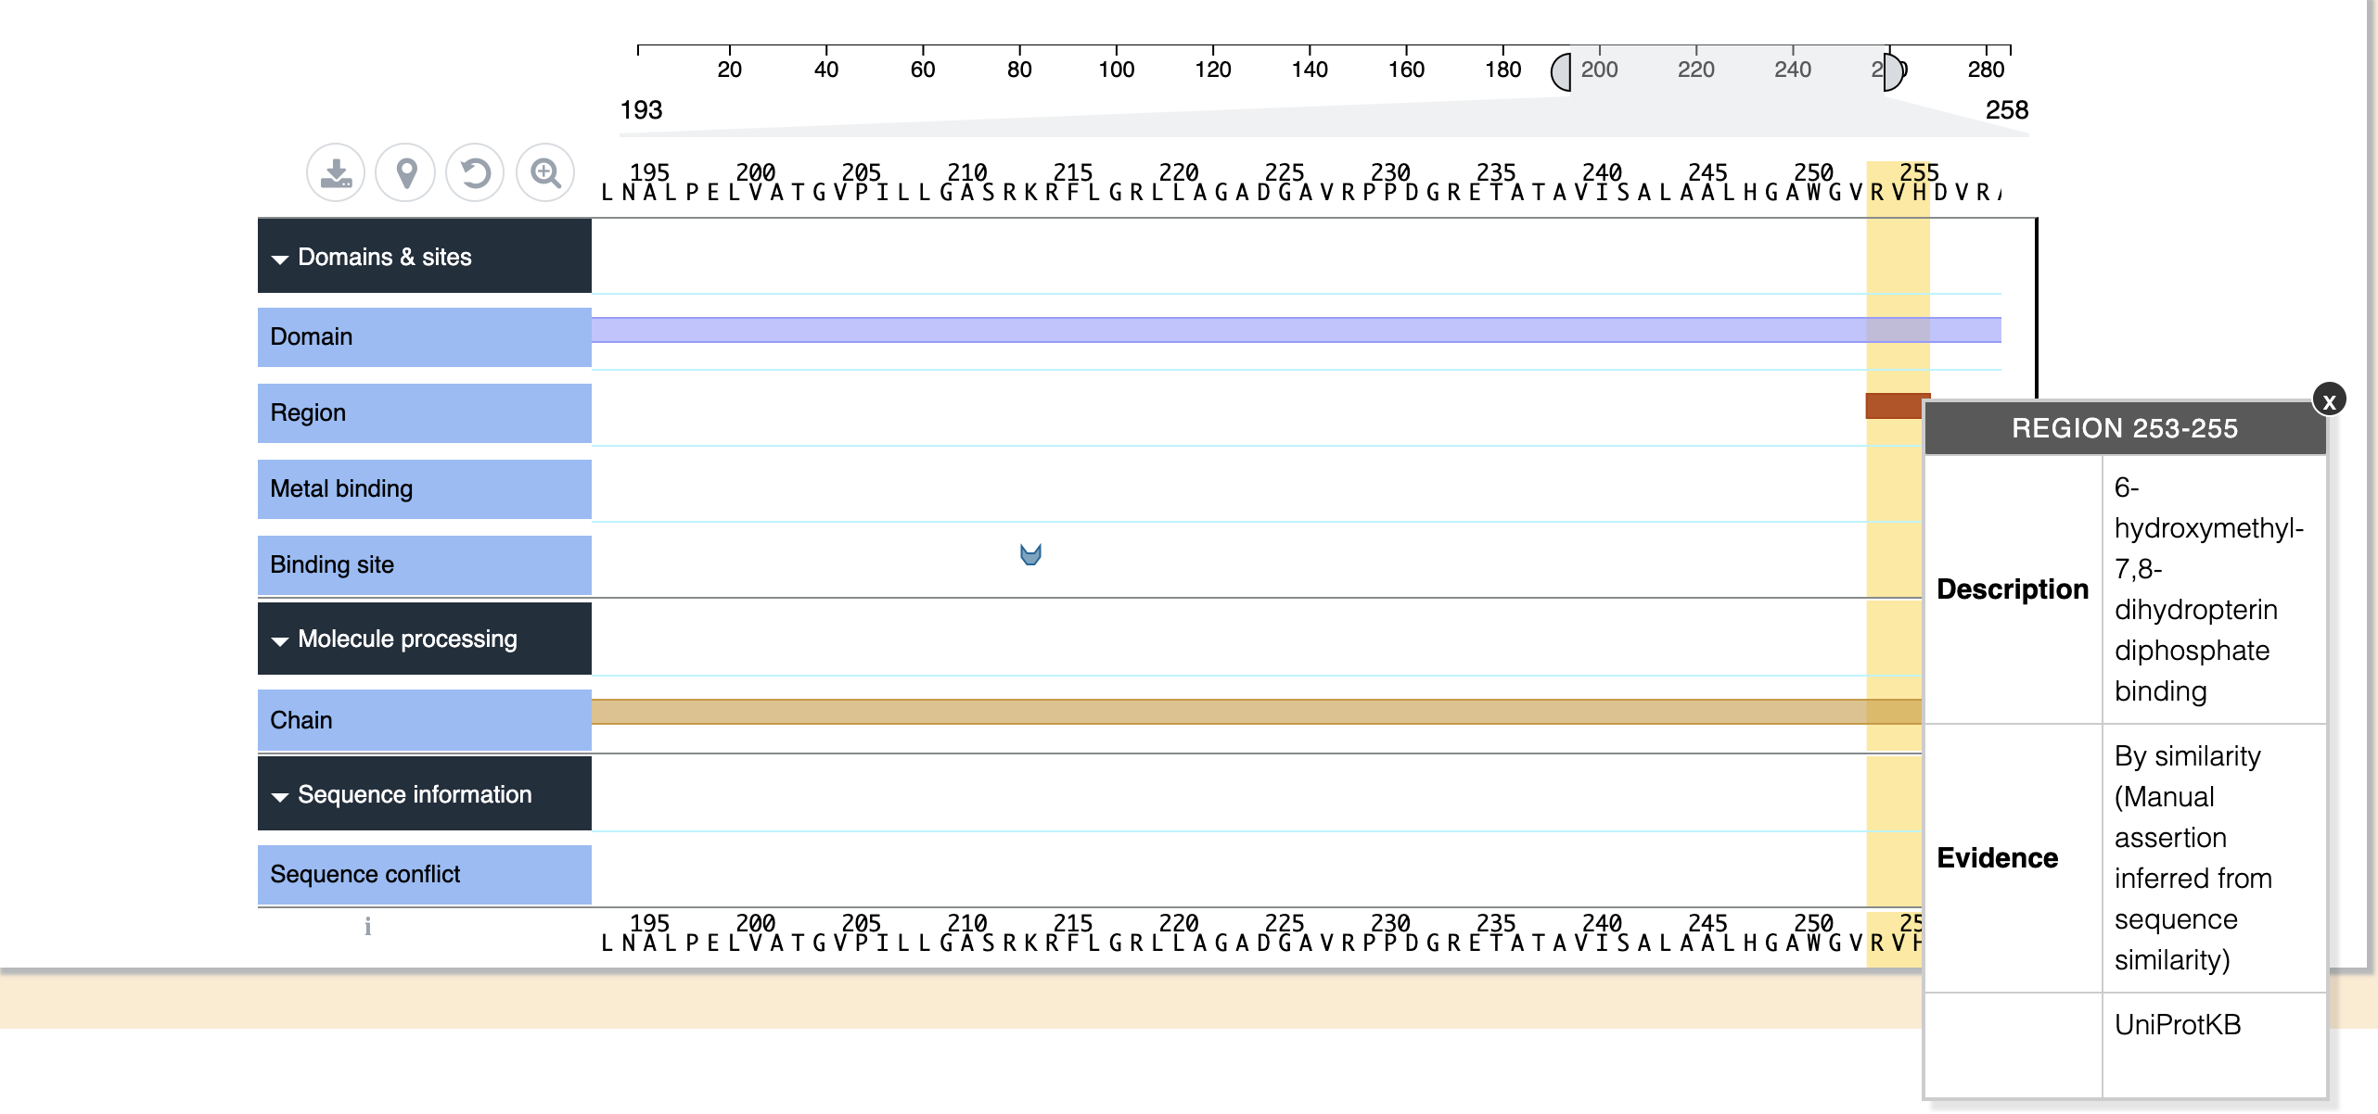Click the left zoom range handle at 193

tap(1562, 72)
